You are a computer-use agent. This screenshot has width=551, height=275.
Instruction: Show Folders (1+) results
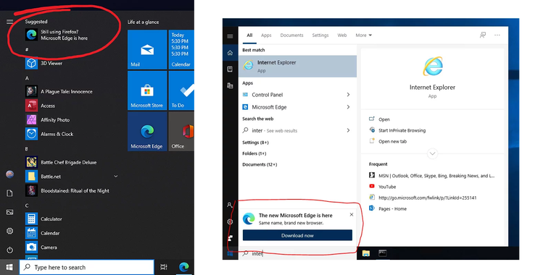pos(254,153)
